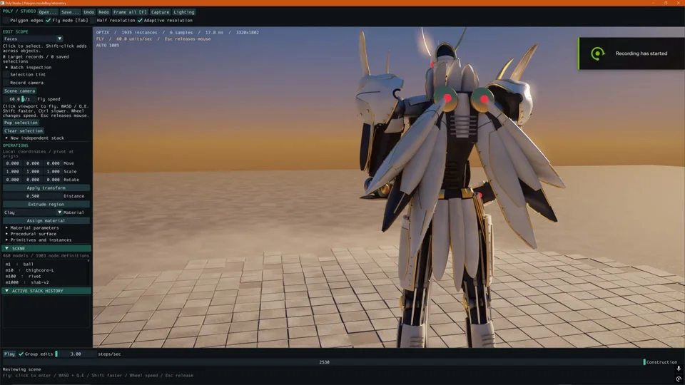The width and height of the screenshot is (685, 385).
Task: Click the Apply transform button
Action: 46,188
